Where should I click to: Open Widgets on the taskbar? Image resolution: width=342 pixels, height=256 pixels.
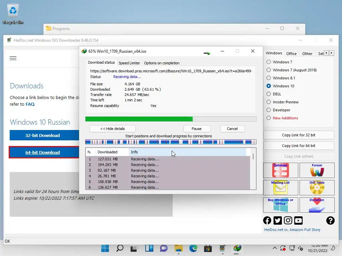[x=149, y=248]
